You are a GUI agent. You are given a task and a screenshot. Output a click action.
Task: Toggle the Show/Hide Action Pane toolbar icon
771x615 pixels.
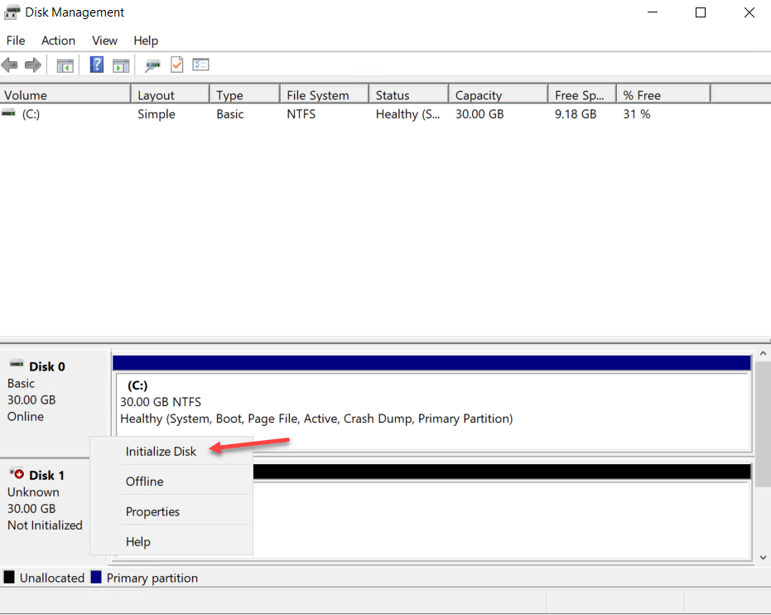pyautogui.click(x=121, y=65)
